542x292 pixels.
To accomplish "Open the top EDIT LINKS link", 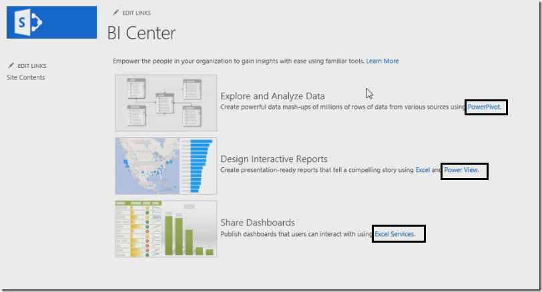I will (x=137, y=13).
